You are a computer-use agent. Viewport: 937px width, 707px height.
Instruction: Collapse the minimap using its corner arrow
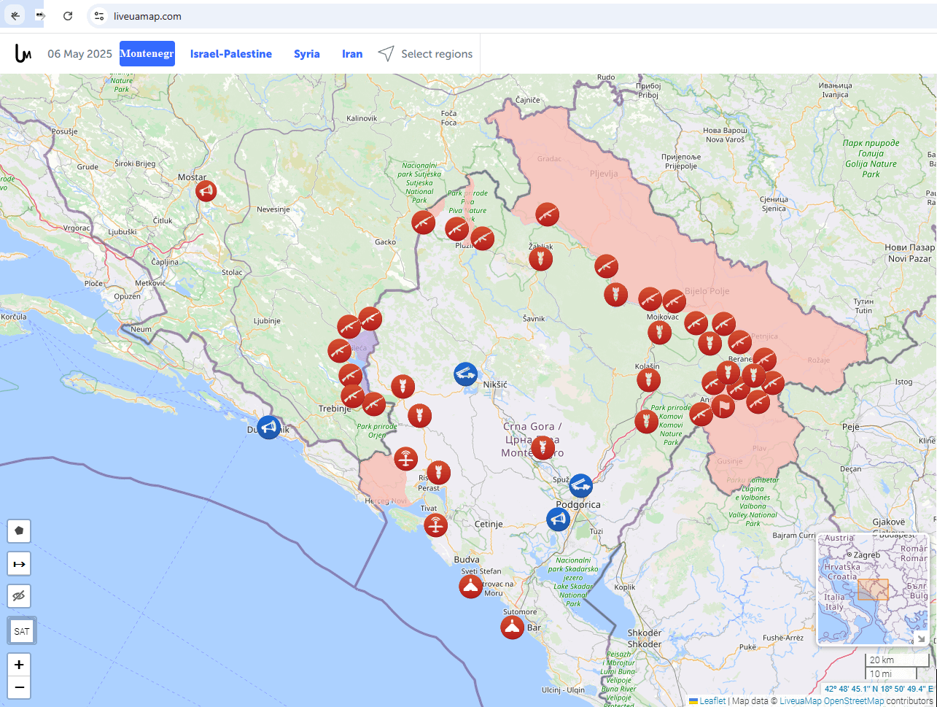(x=920, y=638)
